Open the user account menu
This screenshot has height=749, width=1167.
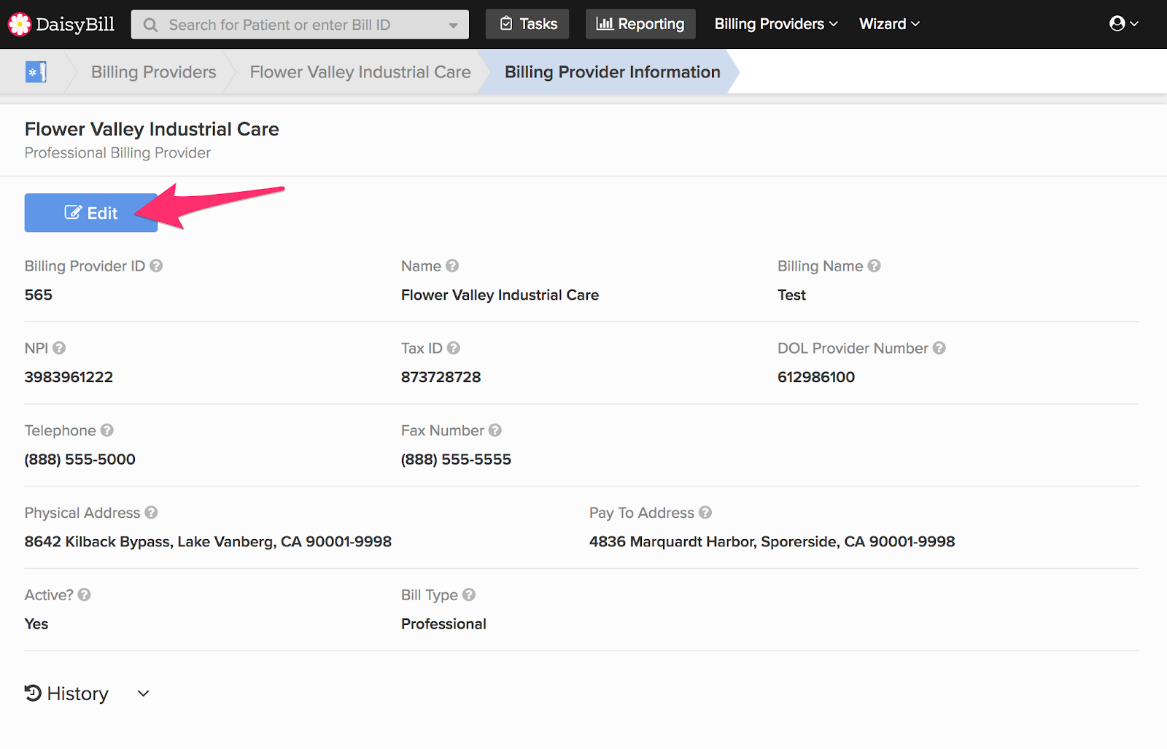coord(1123,24)
